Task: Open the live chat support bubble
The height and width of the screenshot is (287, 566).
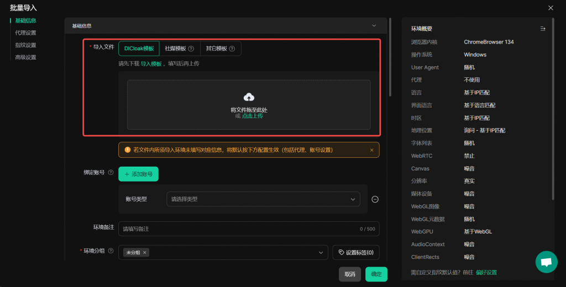Action: click(546, 262)
